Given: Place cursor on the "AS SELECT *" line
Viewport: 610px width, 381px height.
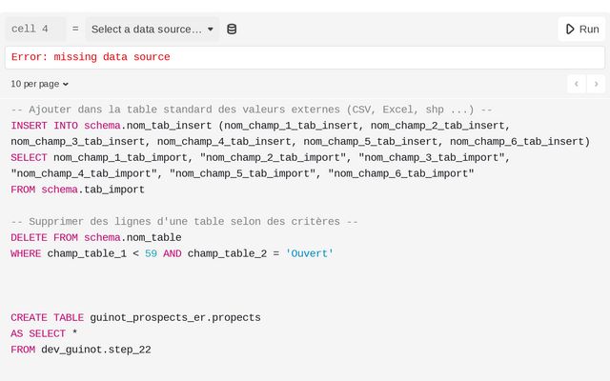Looking at the screenshot, I should click(43, 333).
